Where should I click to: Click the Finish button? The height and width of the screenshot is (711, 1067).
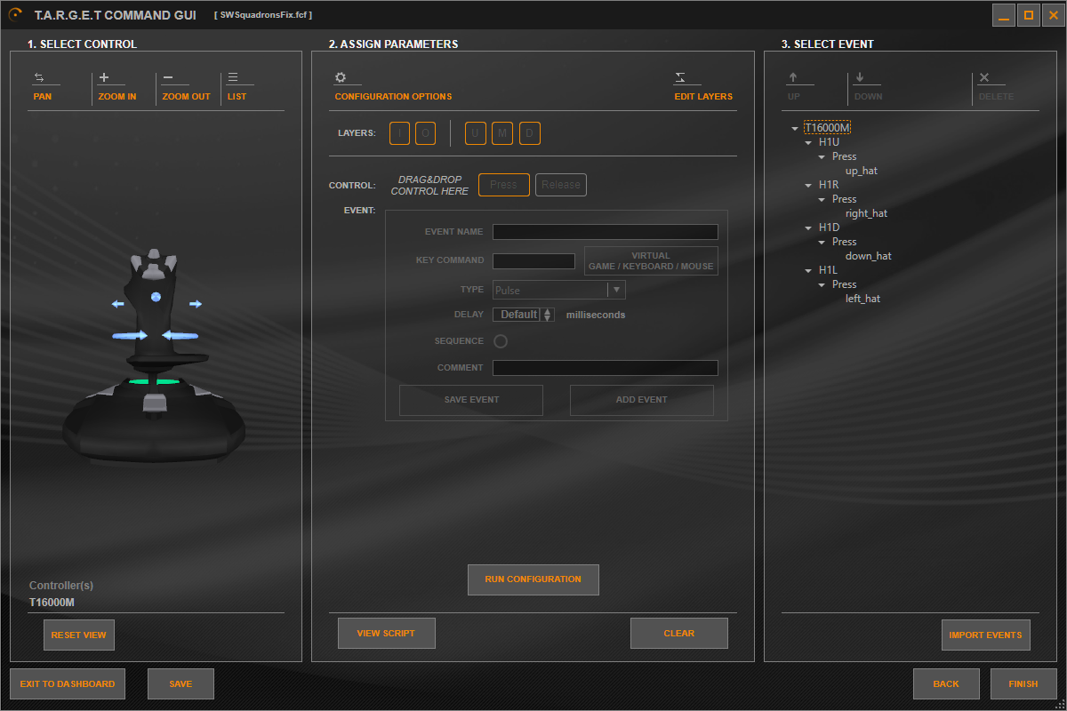[1023, 684]
